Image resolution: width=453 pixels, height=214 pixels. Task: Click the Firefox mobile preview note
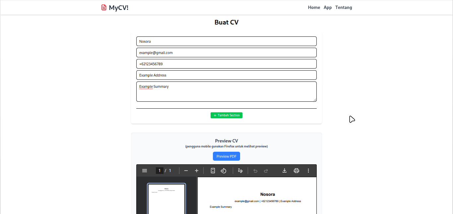227,146
